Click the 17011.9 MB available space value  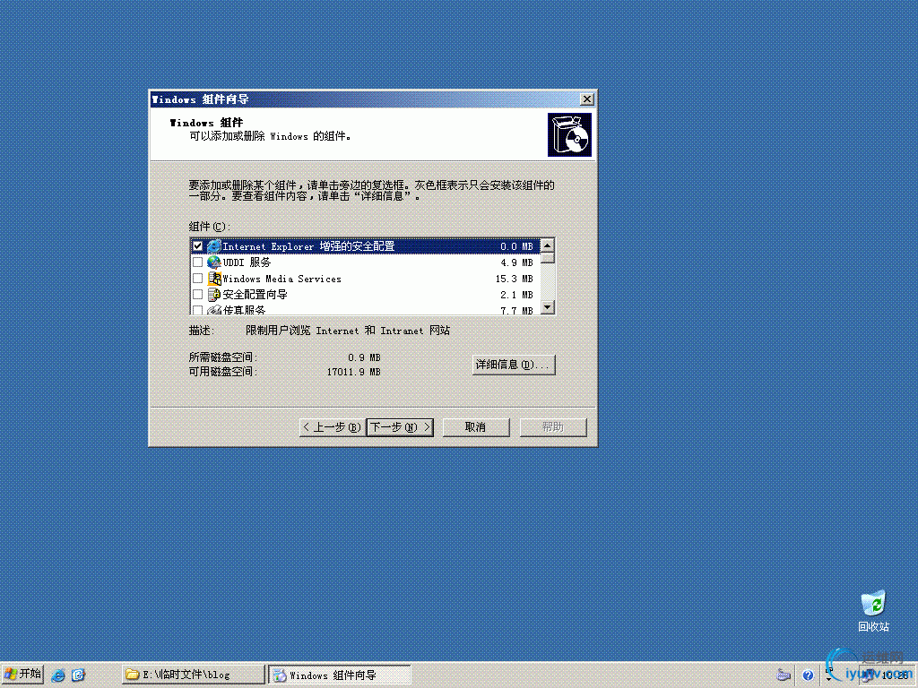[353, 372]
